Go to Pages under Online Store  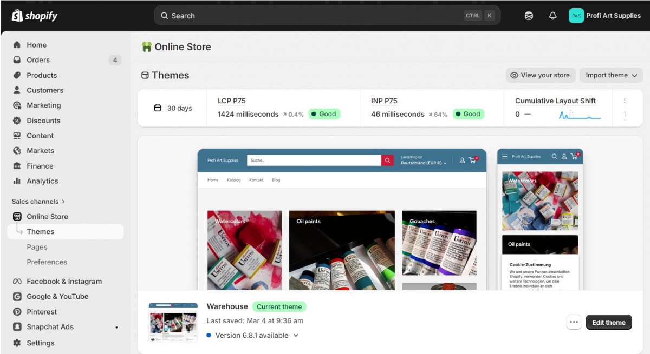click(x=37, y=247)
